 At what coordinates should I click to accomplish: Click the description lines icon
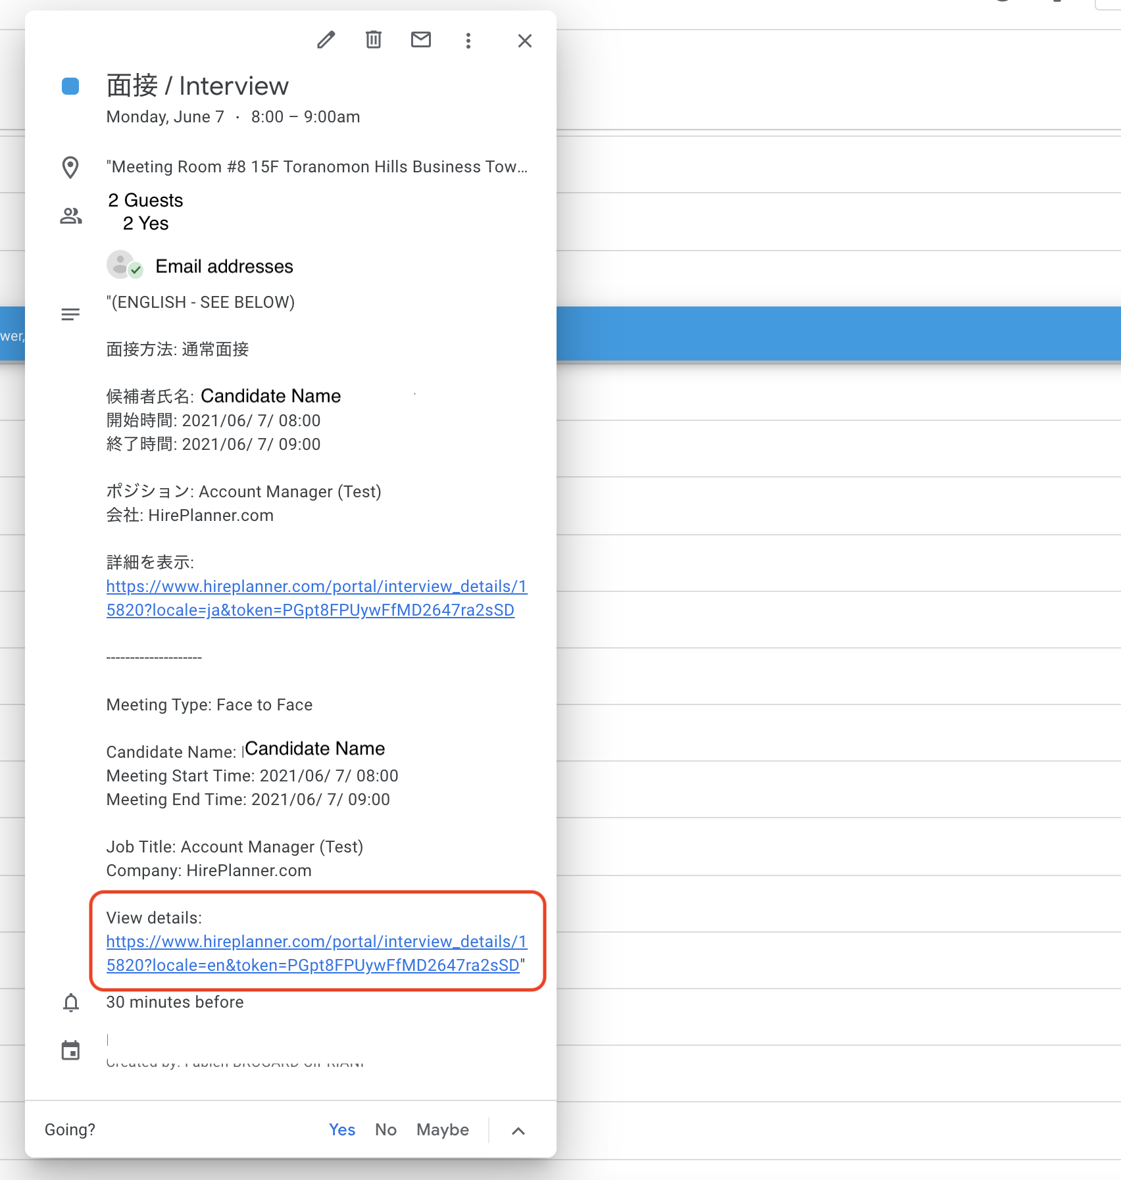[70, 314]
